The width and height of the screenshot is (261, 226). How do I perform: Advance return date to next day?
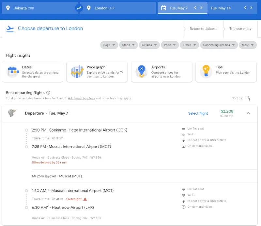point(251,7)
